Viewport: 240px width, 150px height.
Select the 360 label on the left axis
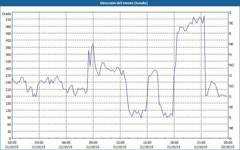coord(8,55)
